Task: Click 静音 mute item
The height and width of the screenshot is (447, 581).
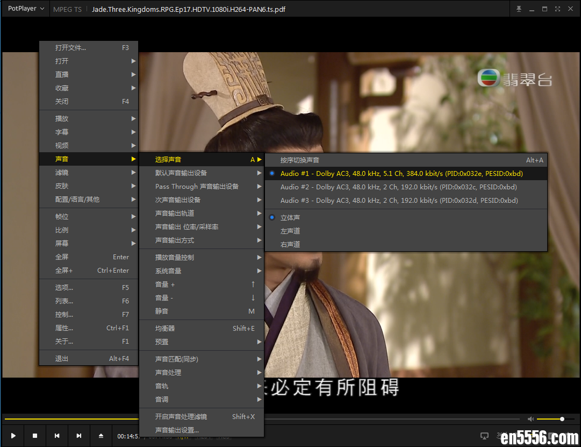Action: (202, 311)
